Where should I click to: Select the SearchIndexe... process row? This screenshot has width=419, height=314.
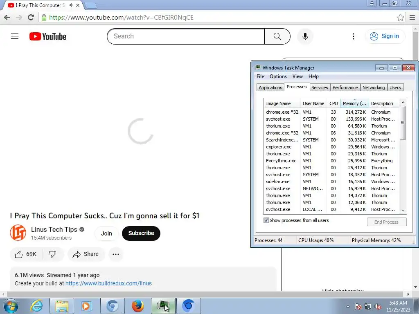pos(331,140)
